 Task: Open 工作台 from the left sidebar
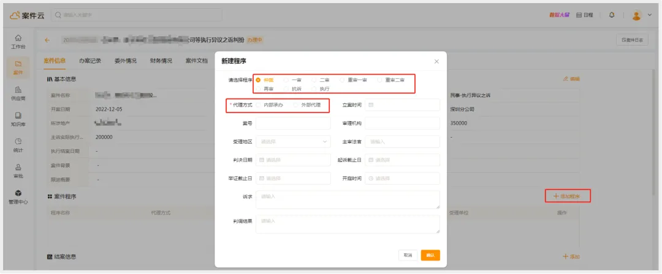[x=18, y=42]
